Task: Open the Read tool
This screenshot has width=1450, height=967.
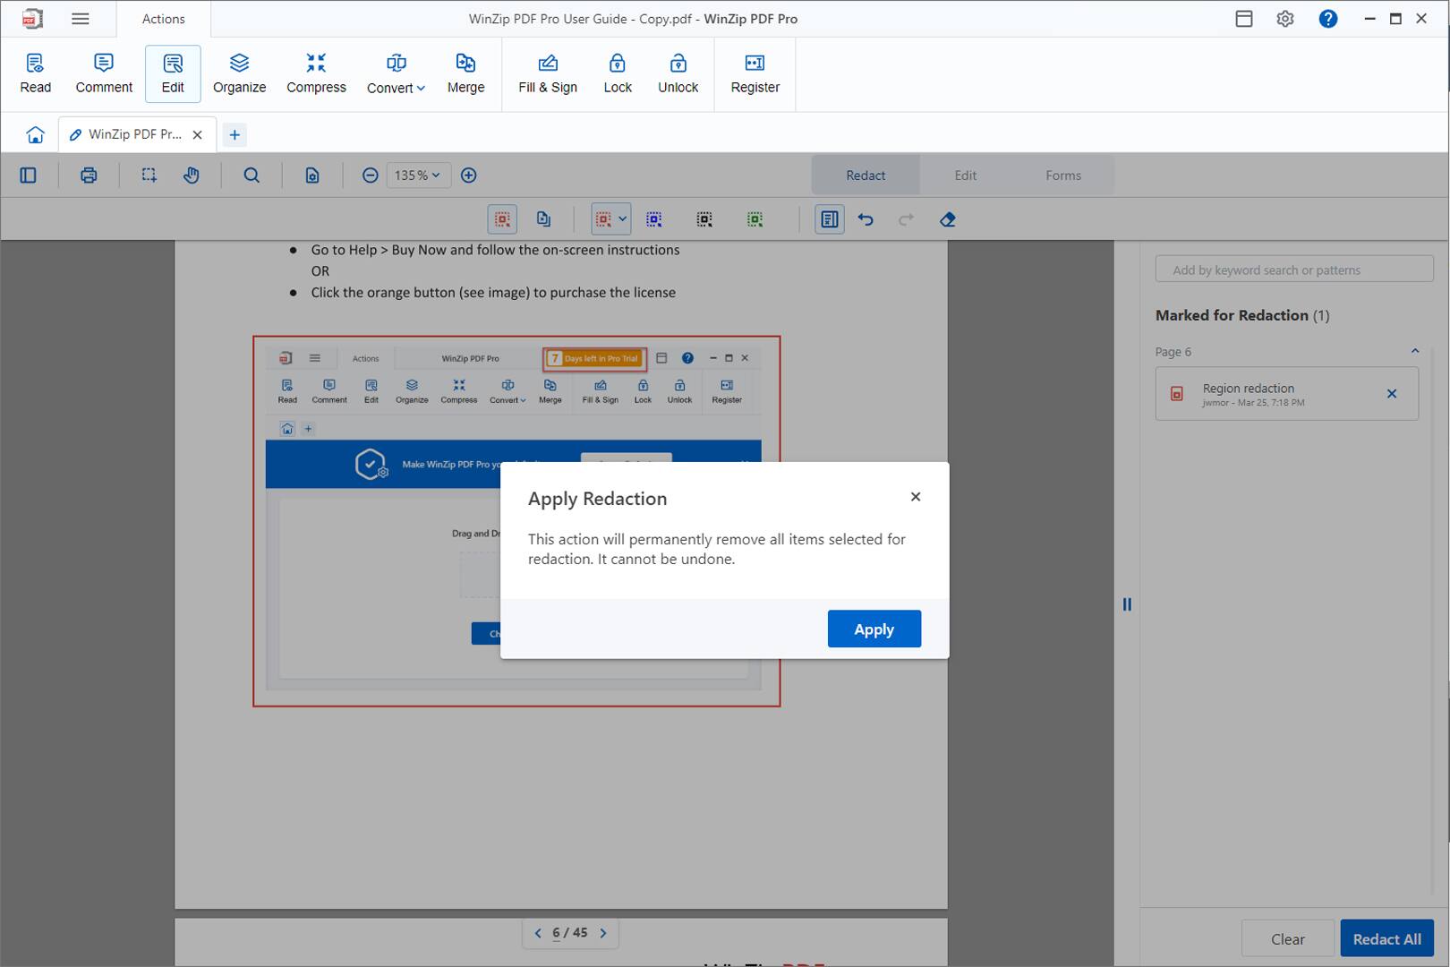Action: click(36, 73)
